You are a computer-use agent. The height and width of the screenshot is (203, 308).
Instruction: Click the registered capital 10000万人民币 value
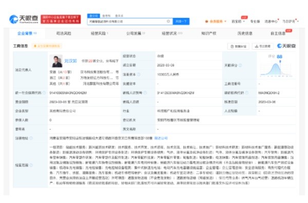pyautogui.click(x=168, y=75)
